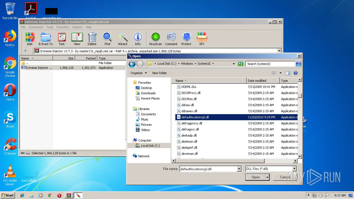Image resolution: width=354 pixels, height=199 pixels.
Task: Open the Recycle Bin desktop icon
Action: [10, 11]
